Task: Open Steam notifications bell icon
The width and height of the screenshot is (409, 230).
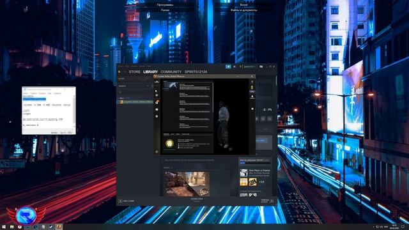Action: pyautogui.click(x=235, y=66)
